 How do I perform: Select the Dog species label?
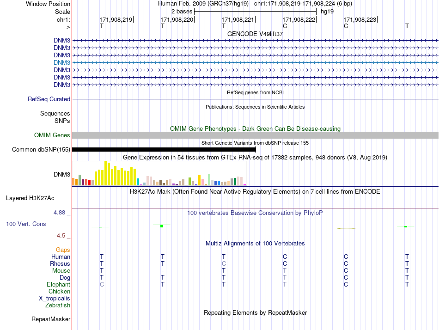65,278
